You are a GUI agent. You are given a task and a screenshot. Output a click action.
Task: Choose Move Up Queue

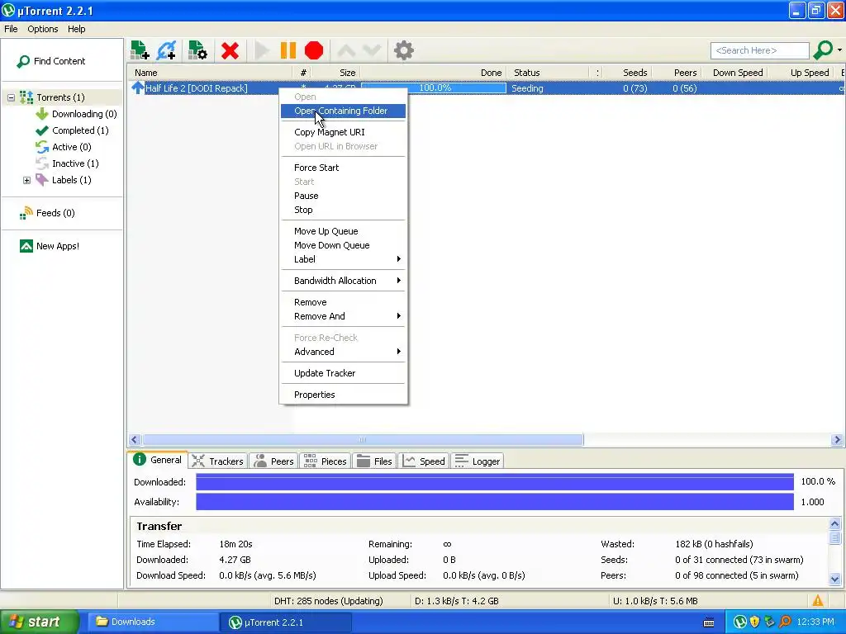[x=343, y=231]
